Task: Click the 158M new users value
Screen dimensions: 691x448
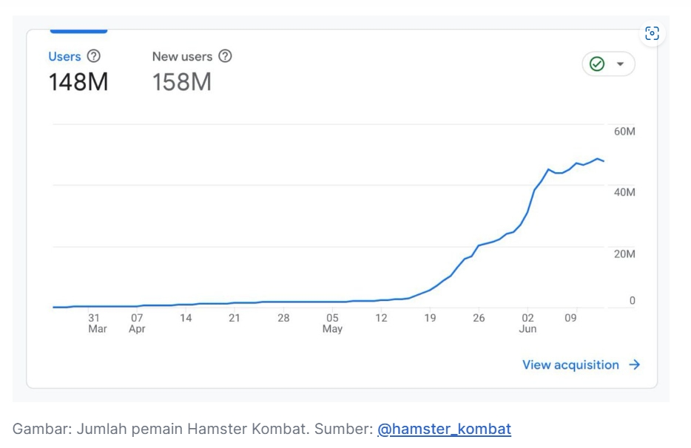Action: [x=182, y=82]
